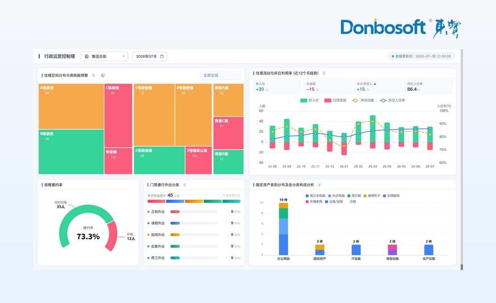Click the 床位入住率 86.4% summary card
The width and height of the screenshot is (496, 303).
(428, 87)
